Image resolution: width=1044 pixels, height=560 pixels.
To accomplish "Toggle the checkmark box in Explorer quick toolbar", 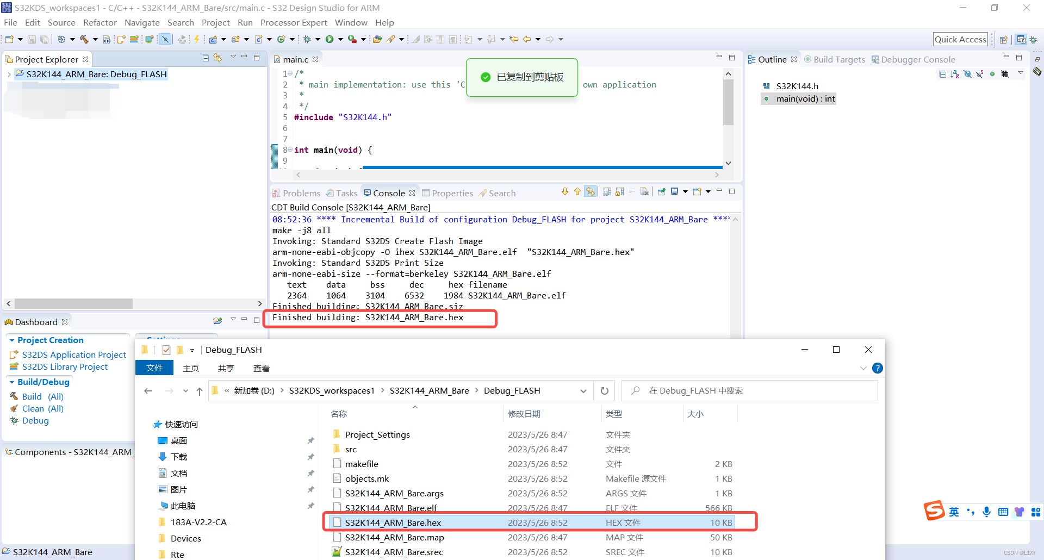I will [x=166, y=350].
